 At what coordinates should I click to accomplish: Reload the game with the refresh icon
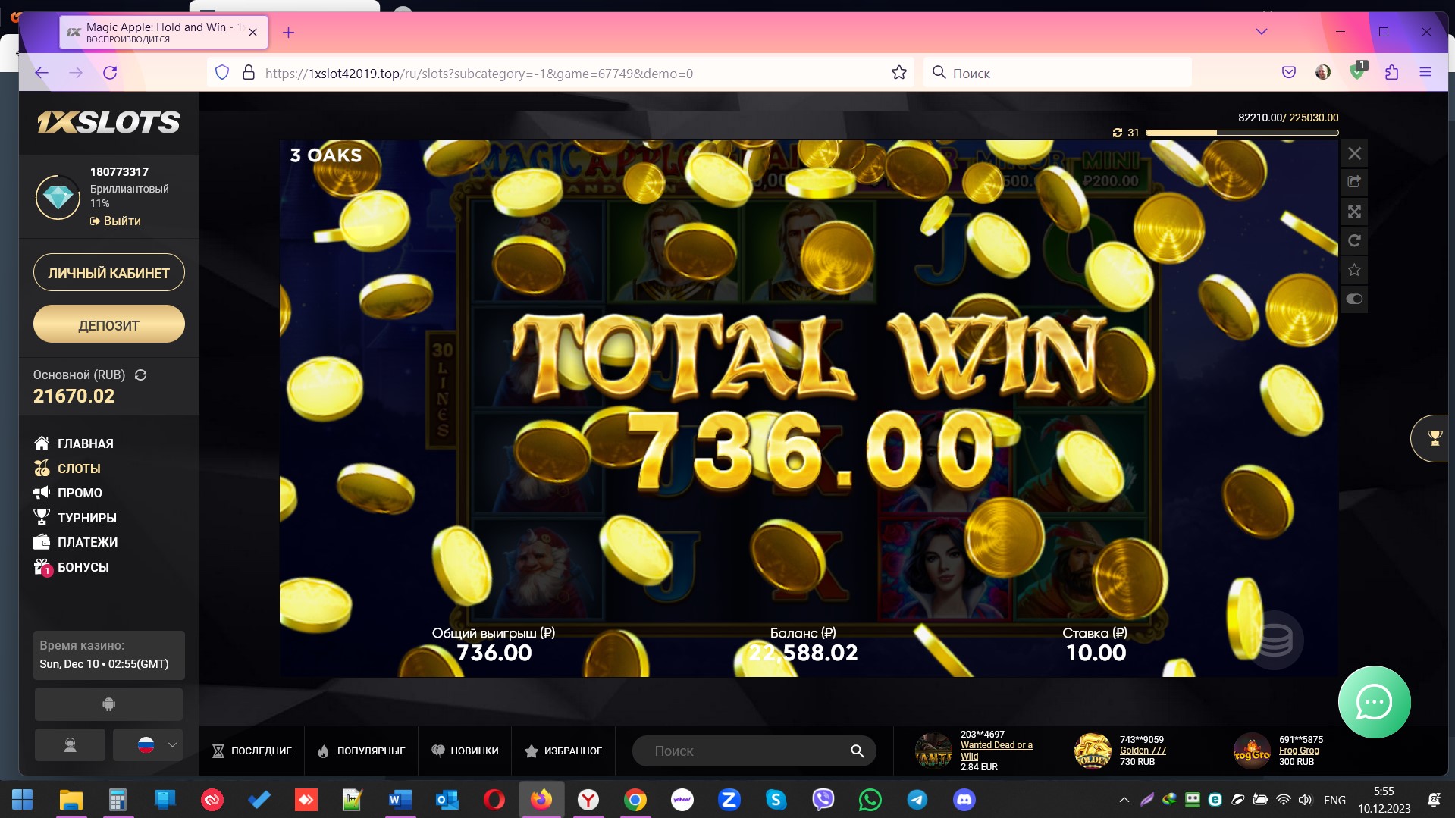(x=1354, y=241)
